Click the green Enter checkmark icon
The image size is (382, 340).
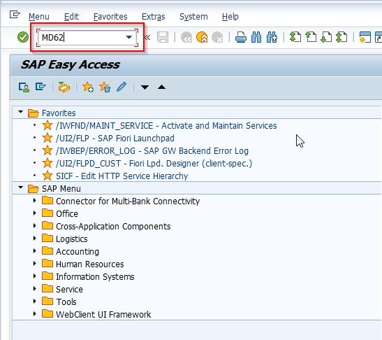pos(23,37)
